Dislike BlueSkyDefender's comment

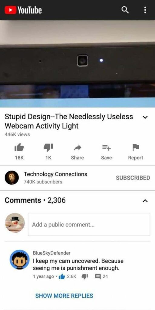pos(85,276)
